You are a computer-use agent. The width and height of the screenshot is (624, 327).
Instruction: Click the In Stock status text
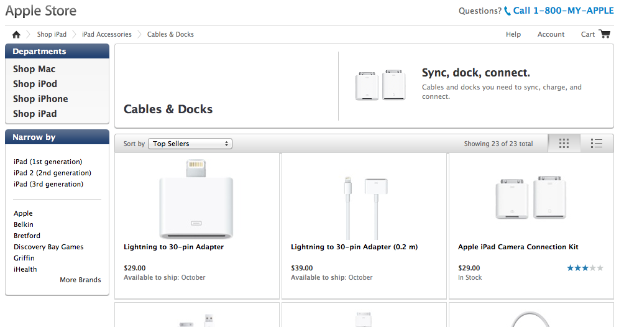pyautogui.click(x=470, y=278)
